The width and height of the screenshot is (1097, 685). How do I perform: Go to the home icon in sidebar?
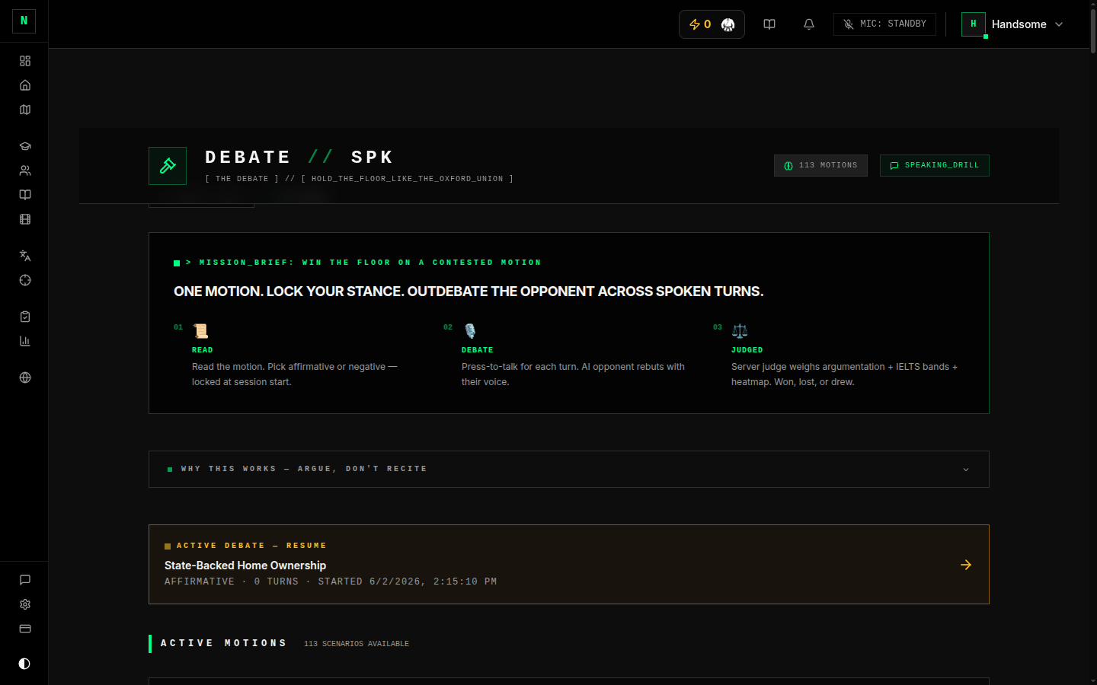point(25,85)
